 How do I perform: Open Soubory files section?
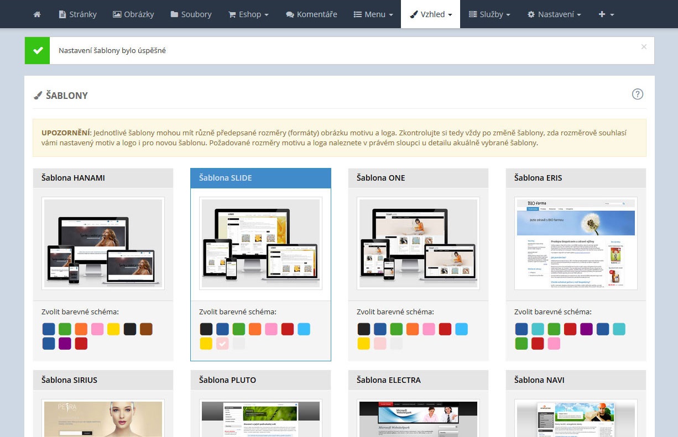[x=191, y=14]
